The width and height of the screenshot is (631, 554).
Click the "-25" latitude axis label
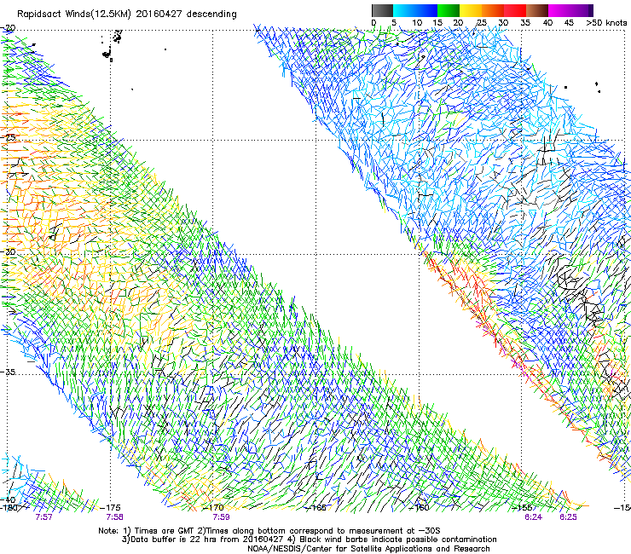[x=9, y=137]
